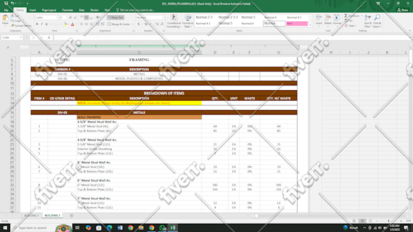This screenshot has width=413, height=232.
Task: Open the undo history dropdown arrow
Action: [16, 3]
